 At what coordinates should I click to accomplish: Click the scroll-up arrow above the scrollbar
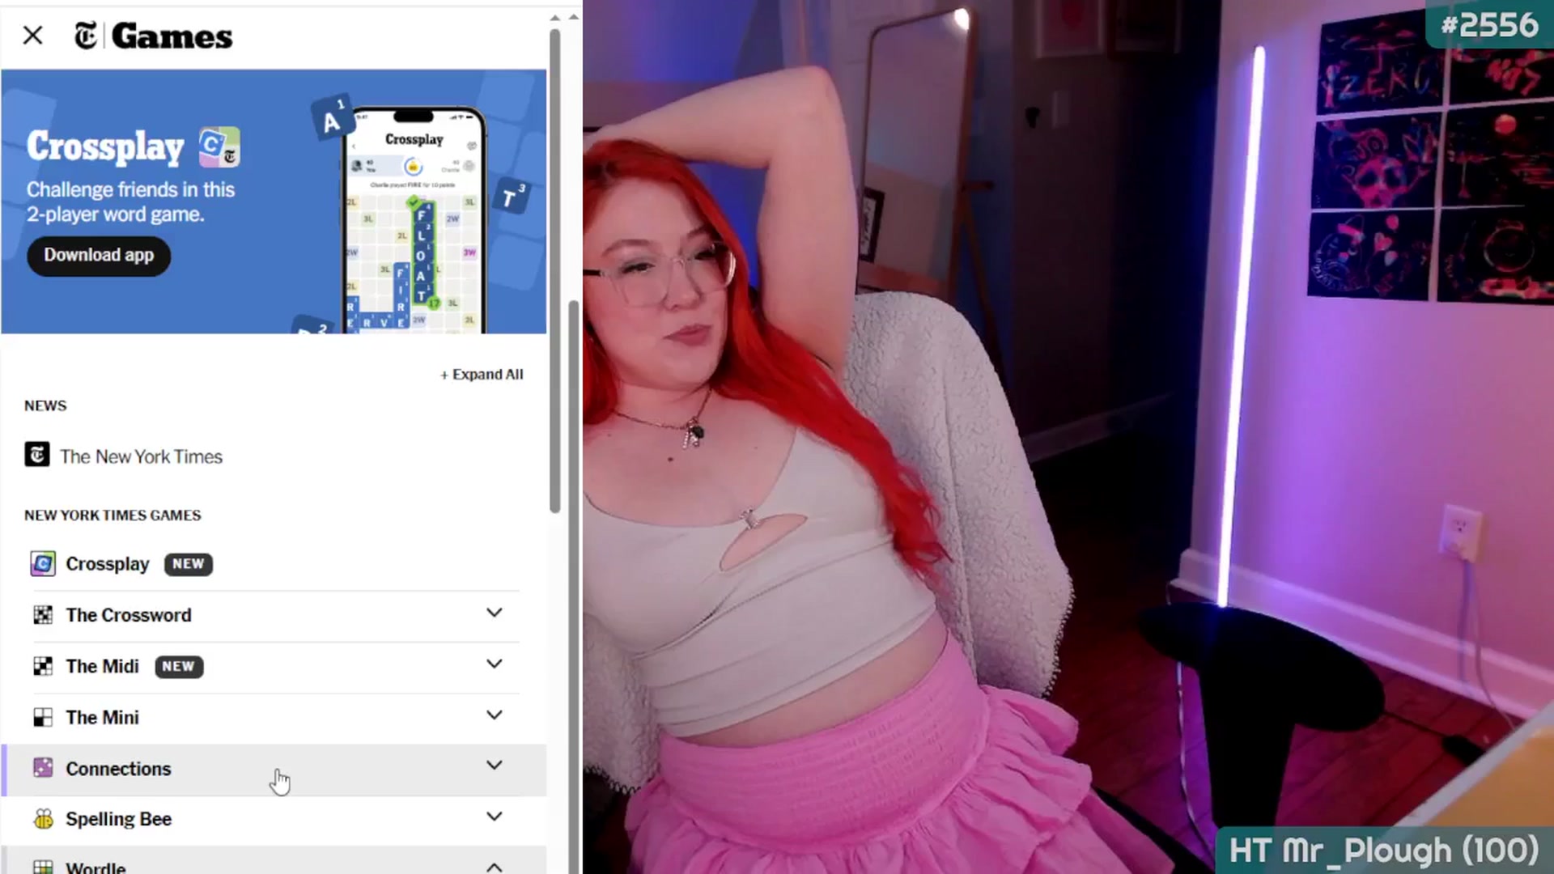tap(554, 17)
